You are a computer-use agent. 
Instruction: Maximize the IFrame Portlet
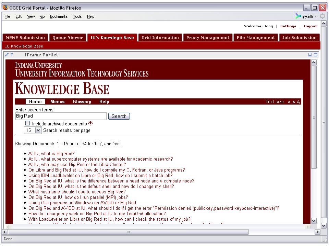(x=316, y=55)
